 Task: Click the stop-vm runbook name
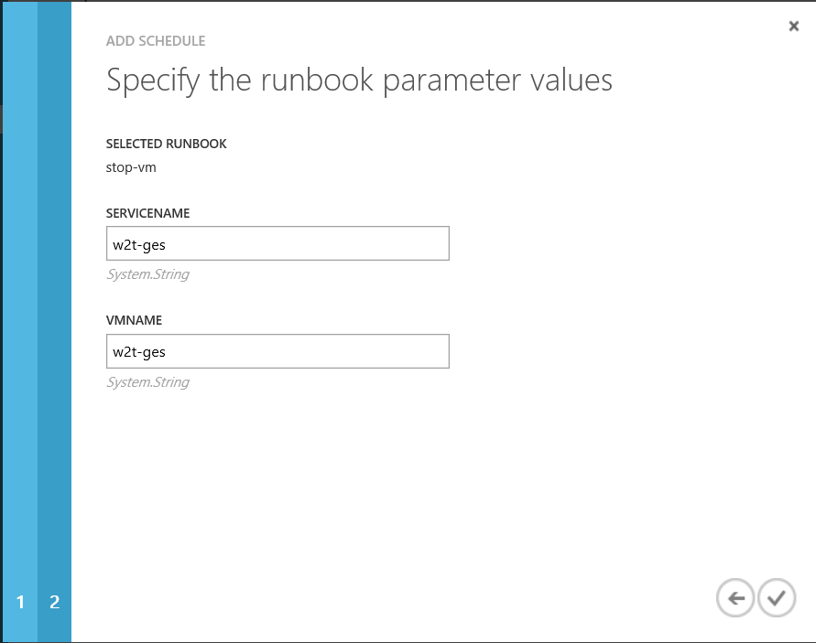pos(131,167)
